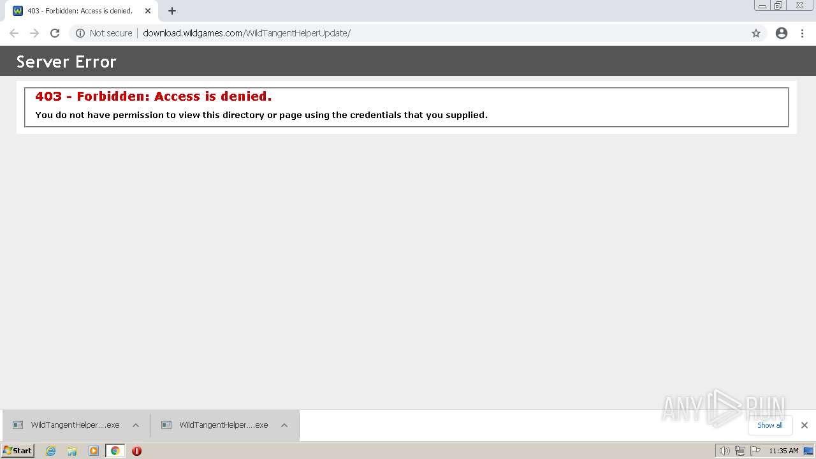Image resolution: width=816 pixels, height=459 pixels.
Task: Reload the current page
Action: pos(55,33)
